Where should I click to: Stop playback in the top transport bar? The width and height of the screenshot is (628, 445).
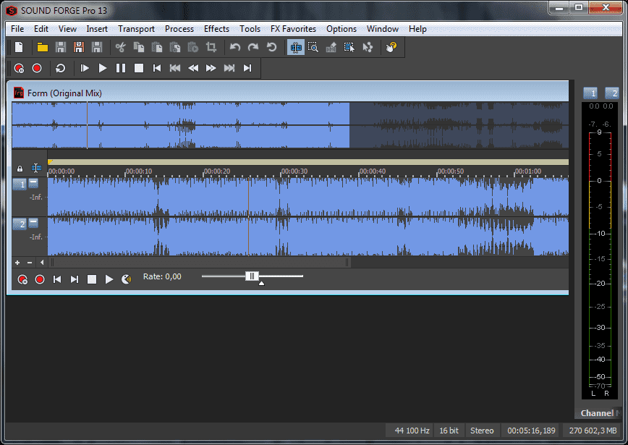139,69
